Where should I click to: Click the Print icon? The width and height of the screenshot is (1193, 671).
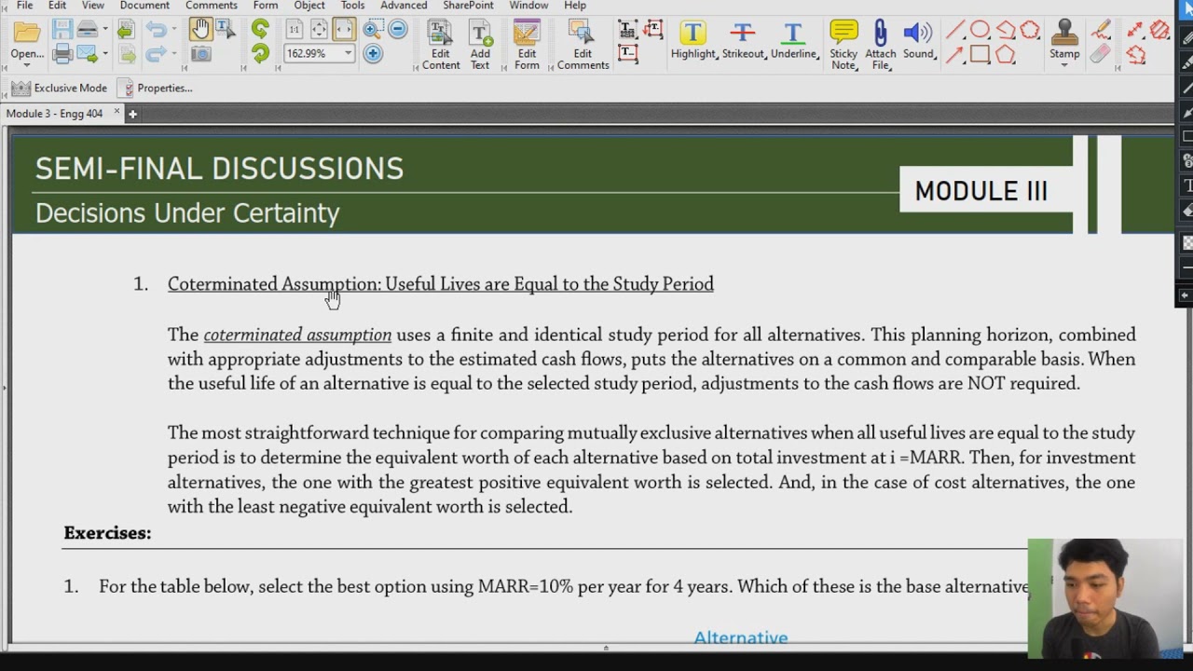click(x=62, y=54)
